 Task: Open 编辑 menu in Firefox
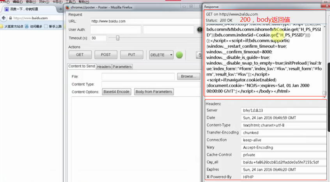[x=18, y=2]
